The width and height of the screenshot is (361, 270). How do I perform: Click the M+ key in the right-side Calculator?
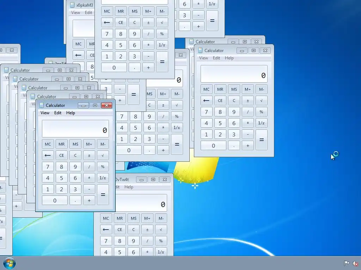coord(248,89)
